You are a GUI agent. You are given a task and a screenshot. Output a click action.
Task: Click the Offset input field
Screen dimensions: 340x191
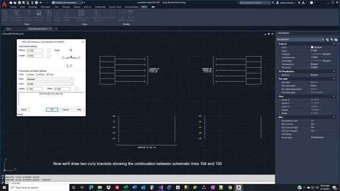click(x=63, y=89)
